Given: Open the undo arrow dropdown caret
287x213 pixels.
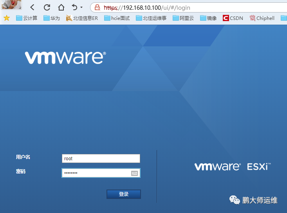Looking at the screenshot, I should 81,7.
